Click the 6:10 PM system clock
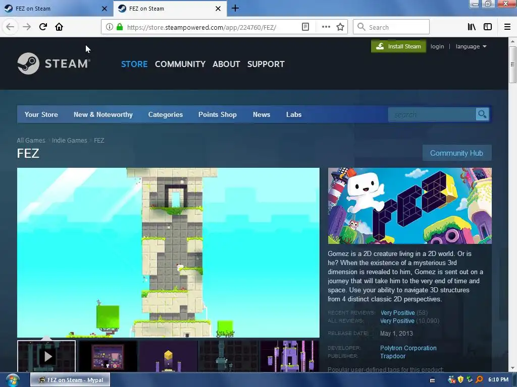 (x=498, y=380)
